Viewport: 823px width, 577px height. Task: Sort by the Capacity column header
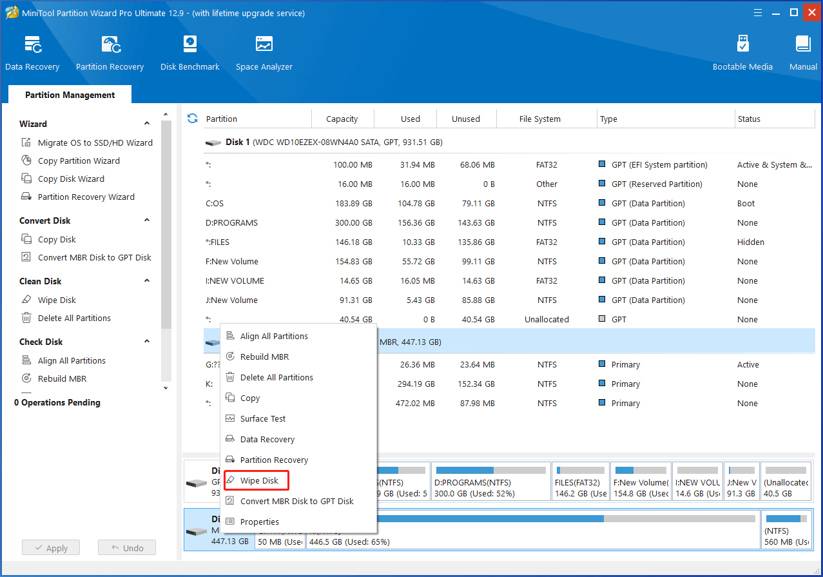click(x=342, y=119)
